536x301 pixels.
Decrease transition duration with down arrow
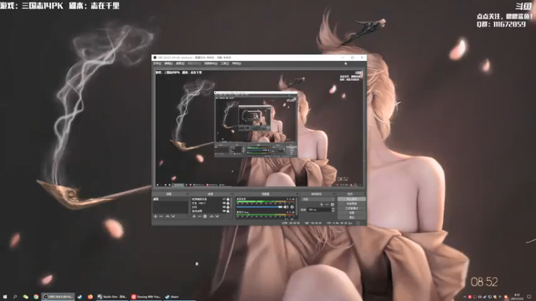[333, 211]
